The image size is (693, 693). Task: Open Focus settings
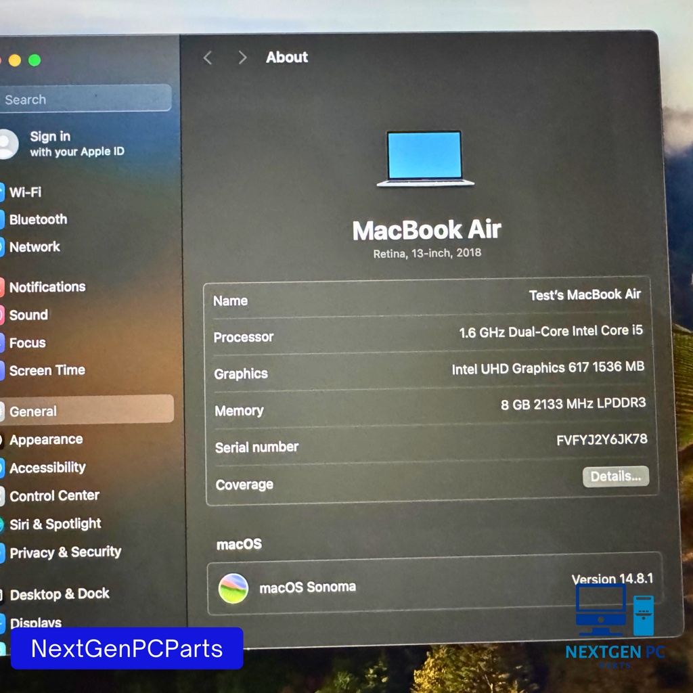coord(27,343)
